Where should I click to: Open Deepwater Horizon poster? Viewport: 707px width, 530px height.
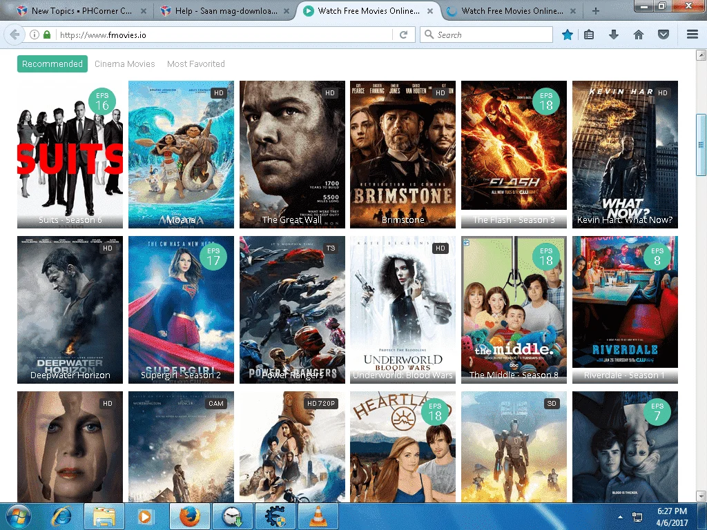tap(70, 310)
